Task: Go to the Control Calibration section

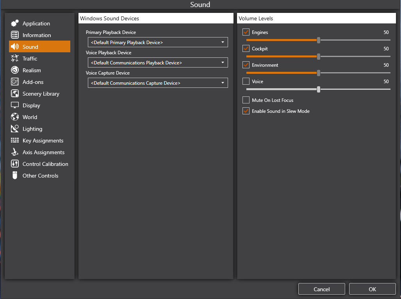Action: 45,164
